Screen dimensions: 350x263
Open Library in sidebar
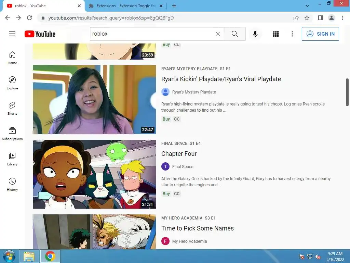pyautogui.click(x=12, y=159)
